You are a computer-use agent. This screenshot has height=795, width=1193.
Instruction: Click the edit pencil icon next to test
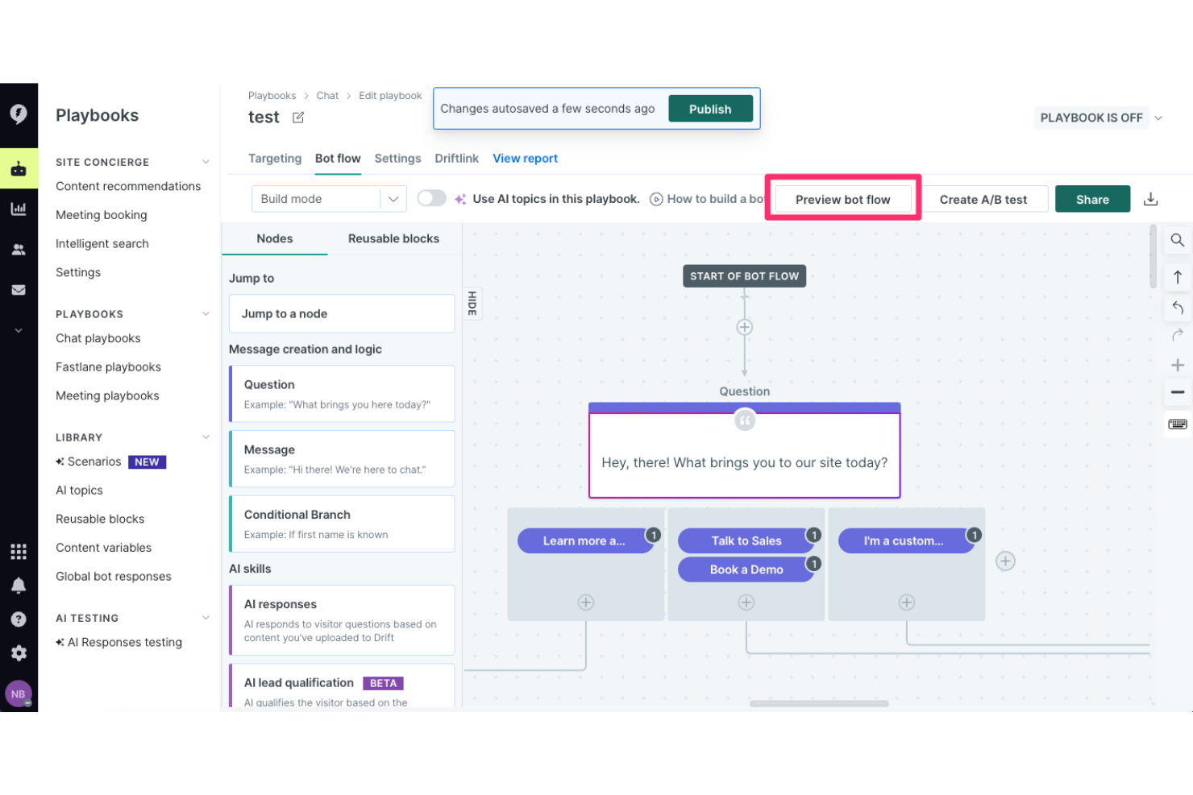(298, 118)
